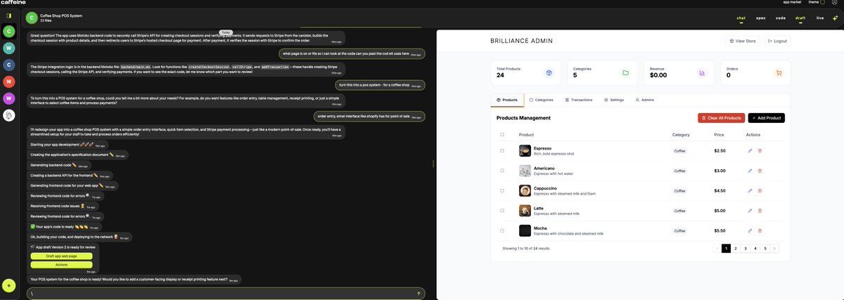Click the pencil icon for Cappuccino
The width and height of the screenshot is (844, 300).
[x=750, y=190]
